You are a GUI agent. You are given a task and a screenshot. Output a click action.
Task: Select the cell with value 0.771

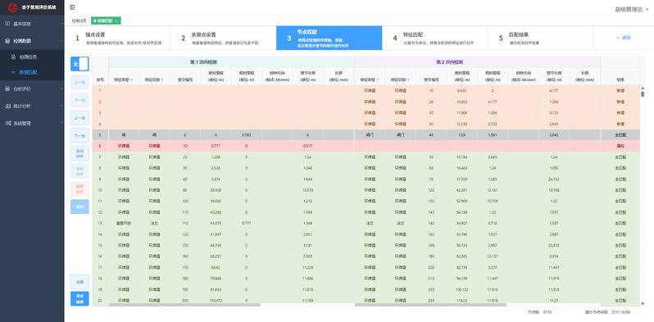click(x=216, y=146)
